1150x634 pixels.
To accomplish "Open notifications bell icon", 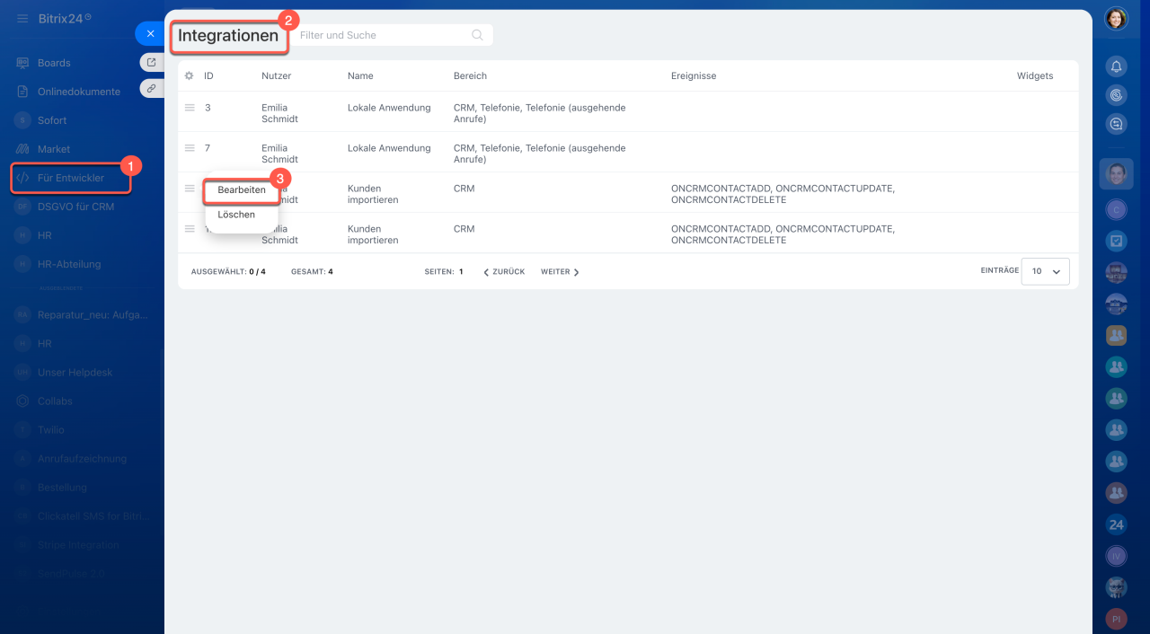I will pyautogui.click(x=1116, y=66).
